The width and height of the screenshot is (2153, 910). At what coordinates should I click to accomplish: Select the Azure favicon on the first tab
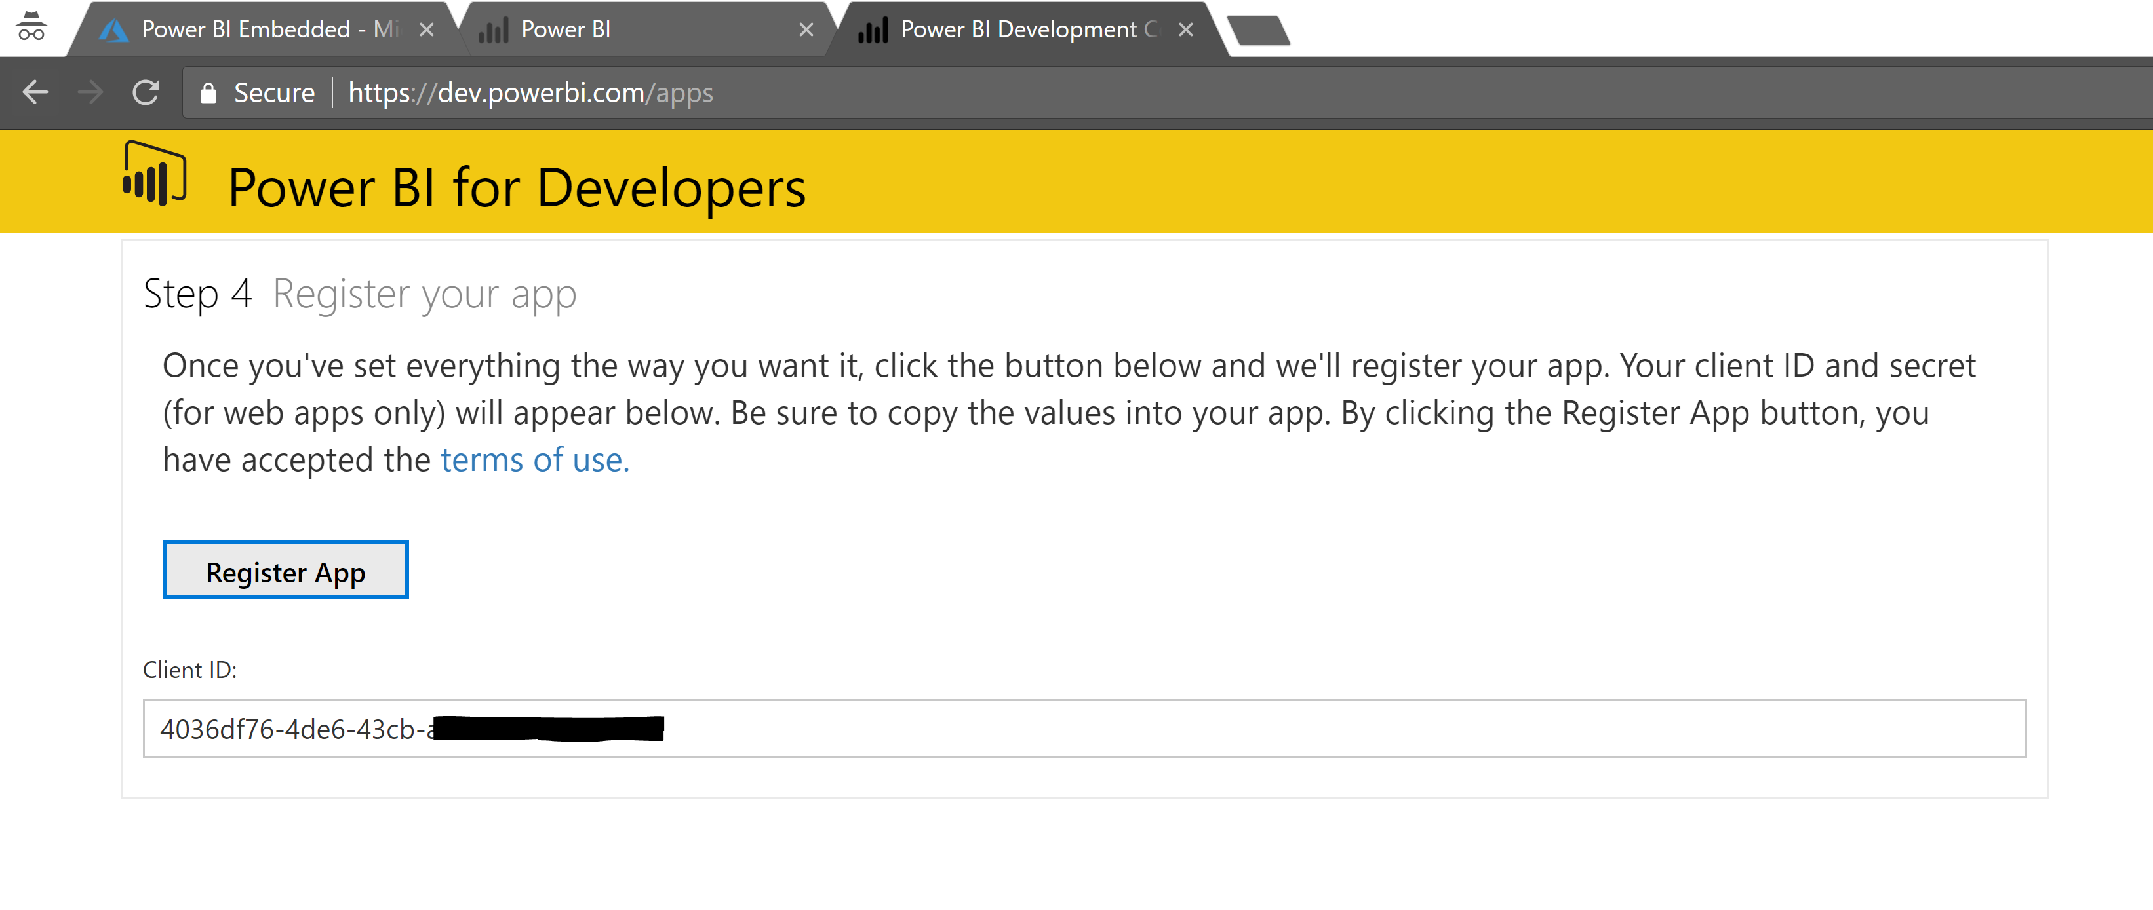[x=113, y=28]
